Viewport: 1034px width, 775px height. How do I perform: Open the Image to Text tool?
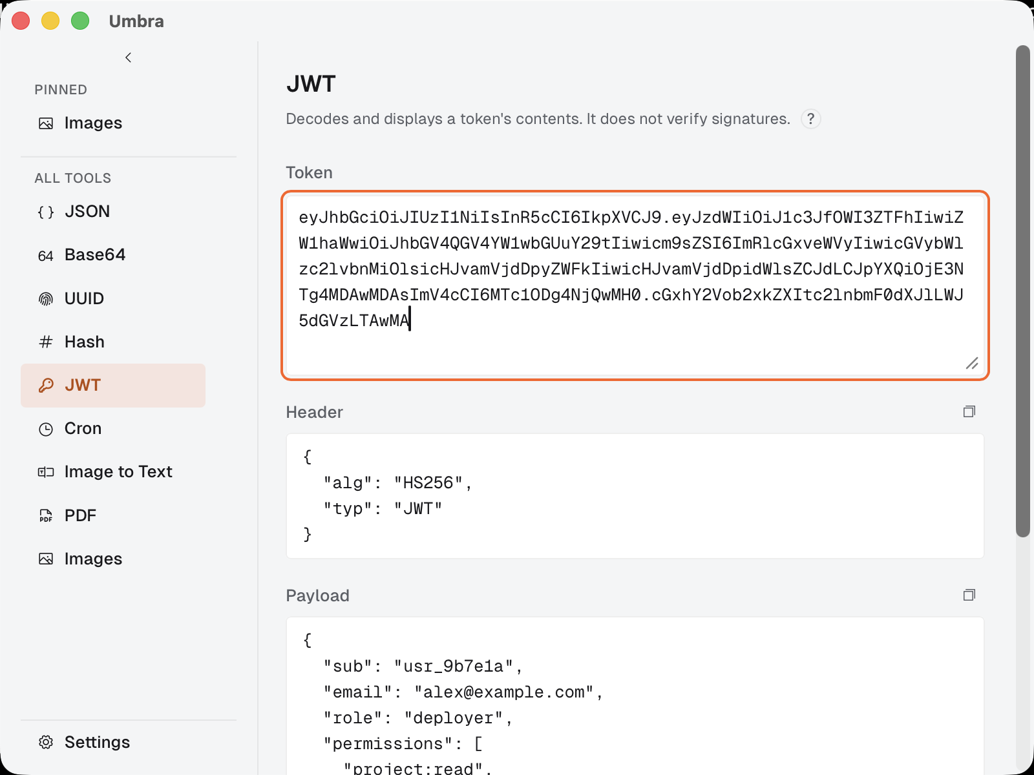[113, 472]
